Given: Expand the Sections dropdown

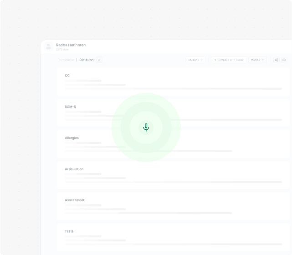Looking at the screenshot, I should [x=195, y=60].
